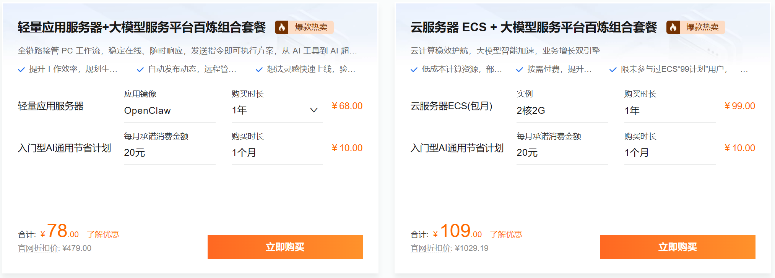
Task: Open 了解优惠 link next to ¥78.00 total
Action: coord(103,234)
